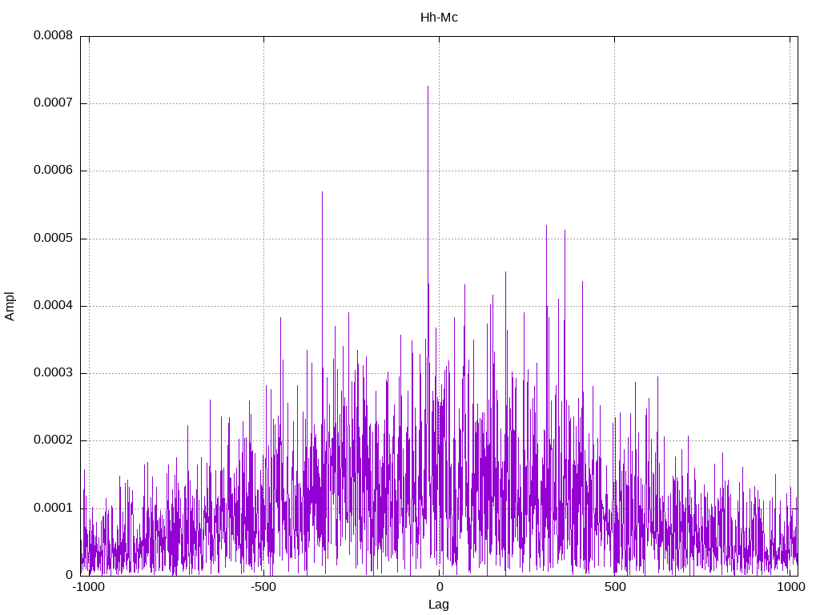Screen dimensions: 820x615
Task: Click the x-axis tick label '-500'
Action: coord(263,587)
